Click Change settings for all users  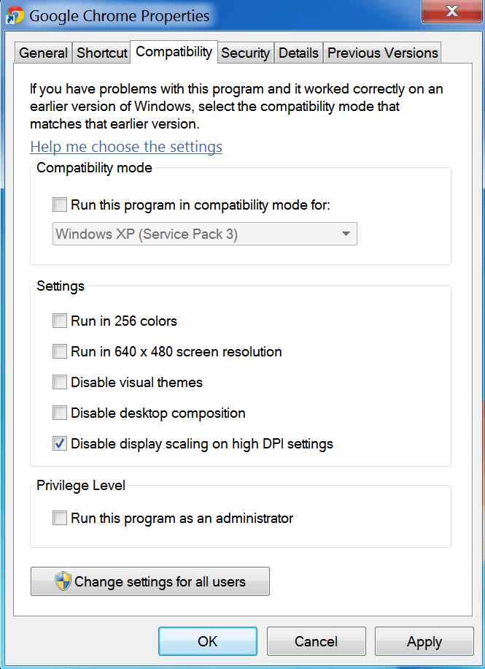150,581
